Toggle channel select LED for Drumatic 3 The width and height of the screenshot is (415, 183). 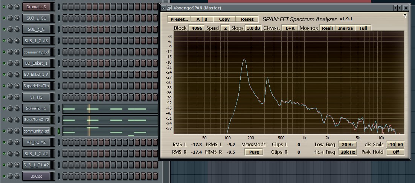[x=59, y=7]
